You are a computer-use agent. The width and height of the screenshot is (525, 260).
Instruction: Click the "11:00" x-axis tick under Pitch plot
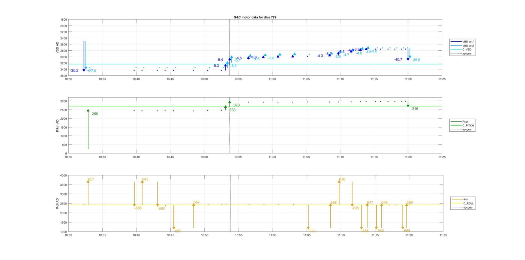272,157
